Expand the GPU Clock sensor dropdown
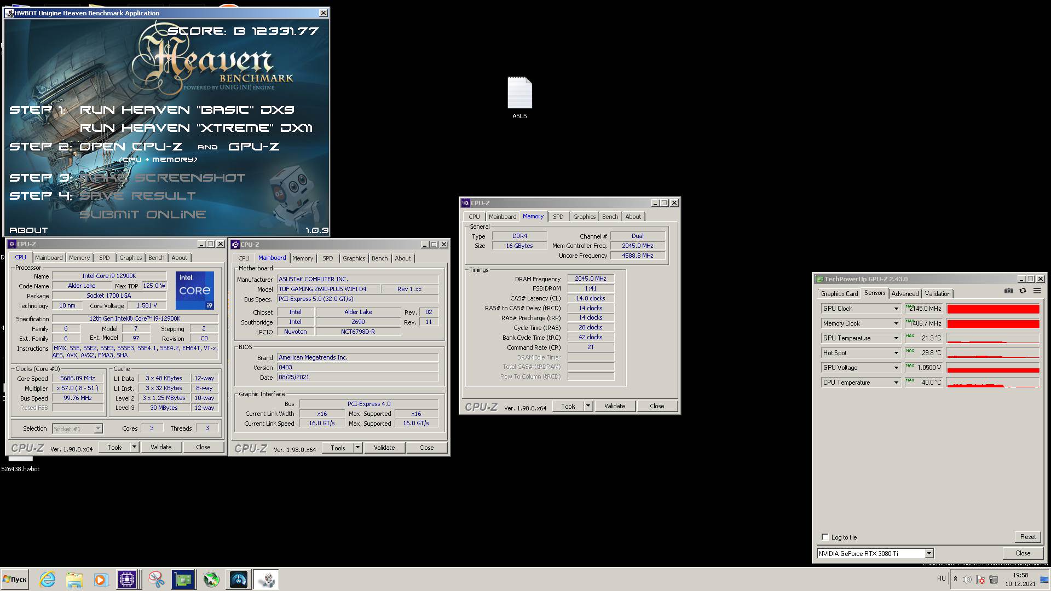The width and height of the screenshot is (1051, 591). click(896, 309)
